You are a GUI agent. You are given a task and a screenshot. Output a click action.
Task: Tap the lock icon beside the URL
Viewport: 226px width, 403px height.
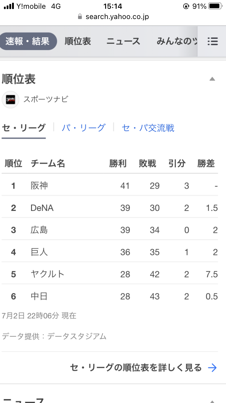tap(80, 16)
